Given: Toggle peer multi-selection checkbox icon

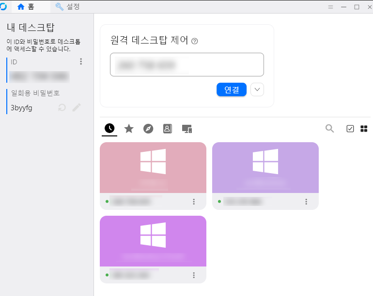Looking at the screenshot, I should [350, 128].
